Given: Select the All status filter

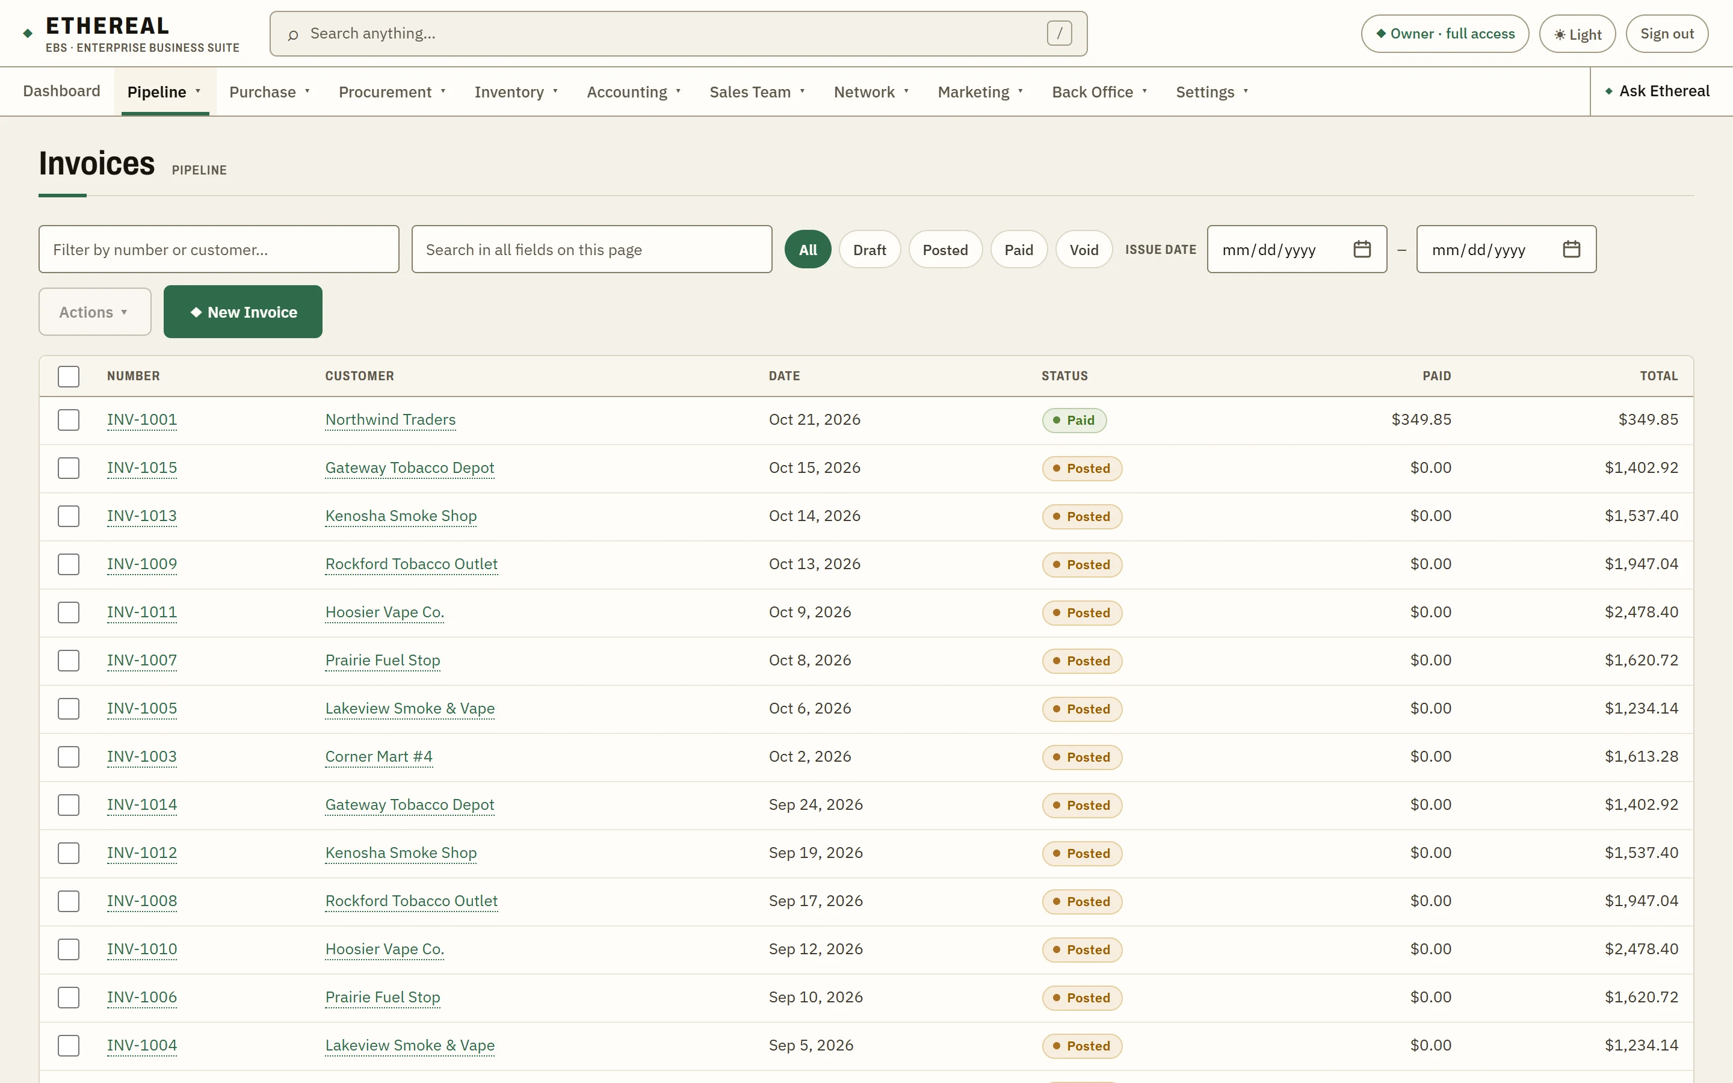Looking at the screenshot, I should coord(808,249).
